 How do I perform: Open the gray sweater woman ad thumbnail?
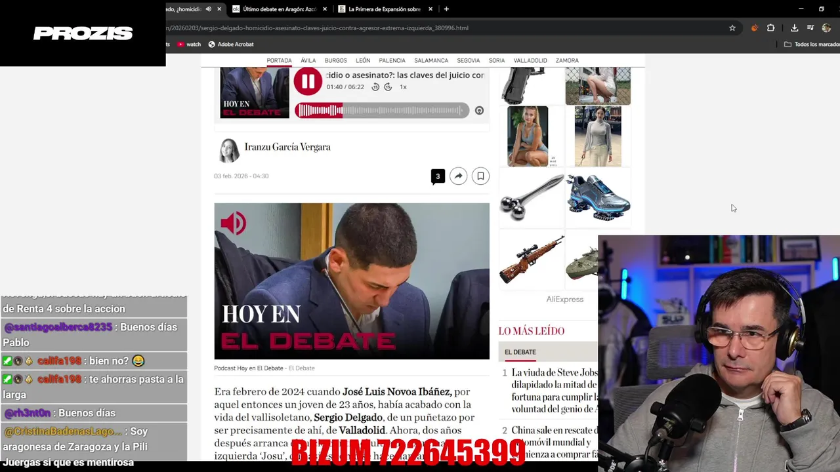click(598, 136)
